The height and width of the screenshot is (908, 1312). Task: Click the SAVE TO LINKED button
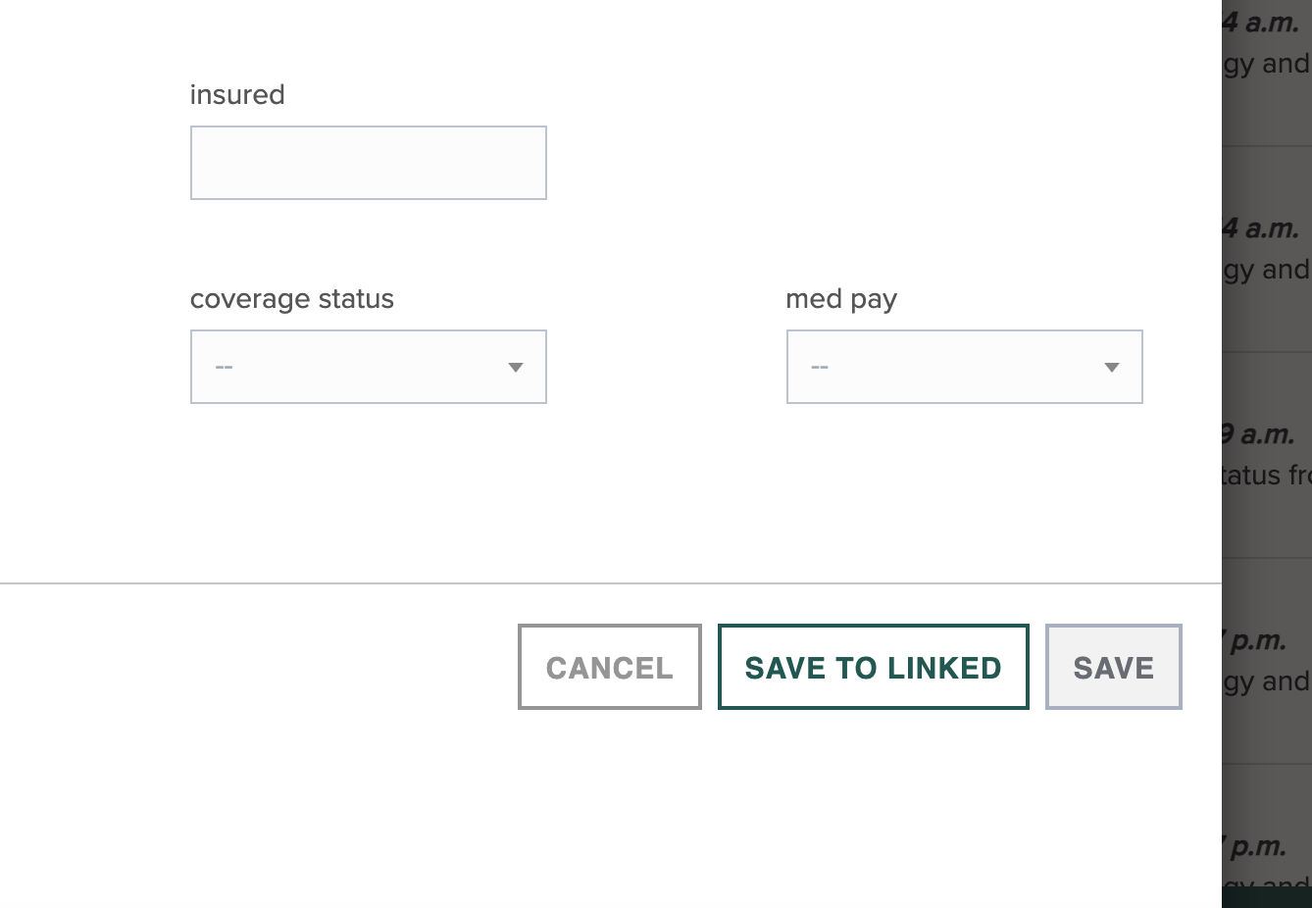point(873,667)
